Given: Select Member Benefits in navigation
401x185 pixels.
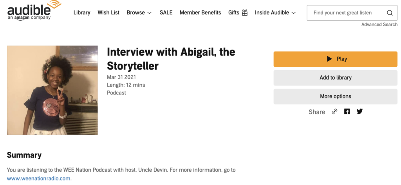Looking at the screenshot, I should coord(200,12).
